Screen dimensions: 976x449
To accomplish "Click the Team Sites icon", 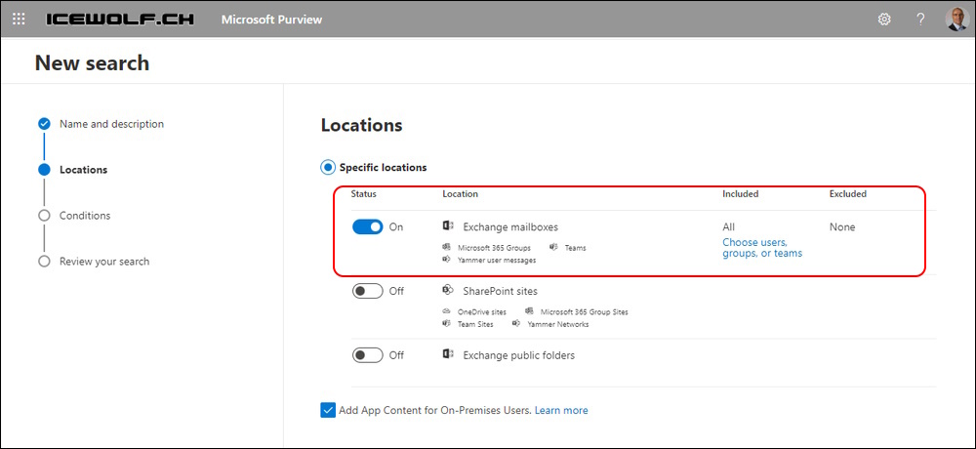I will (446, 324).
